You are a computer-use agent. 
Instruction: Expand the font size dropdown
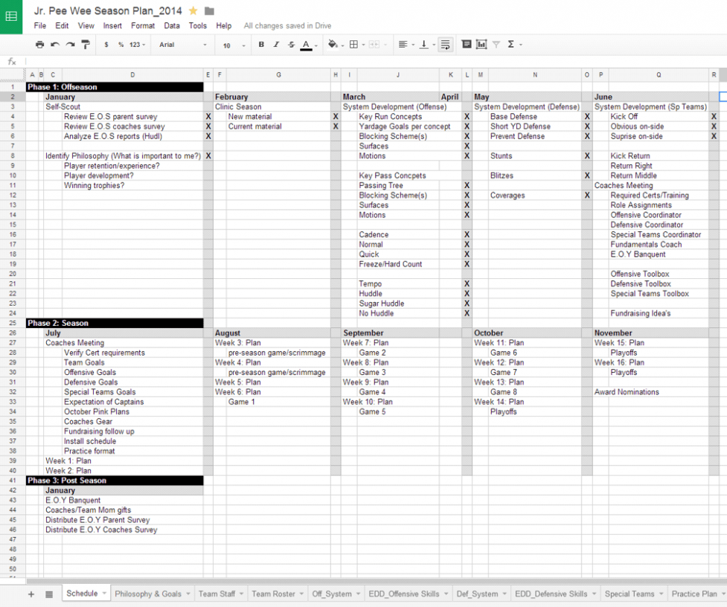pos(234,45)
